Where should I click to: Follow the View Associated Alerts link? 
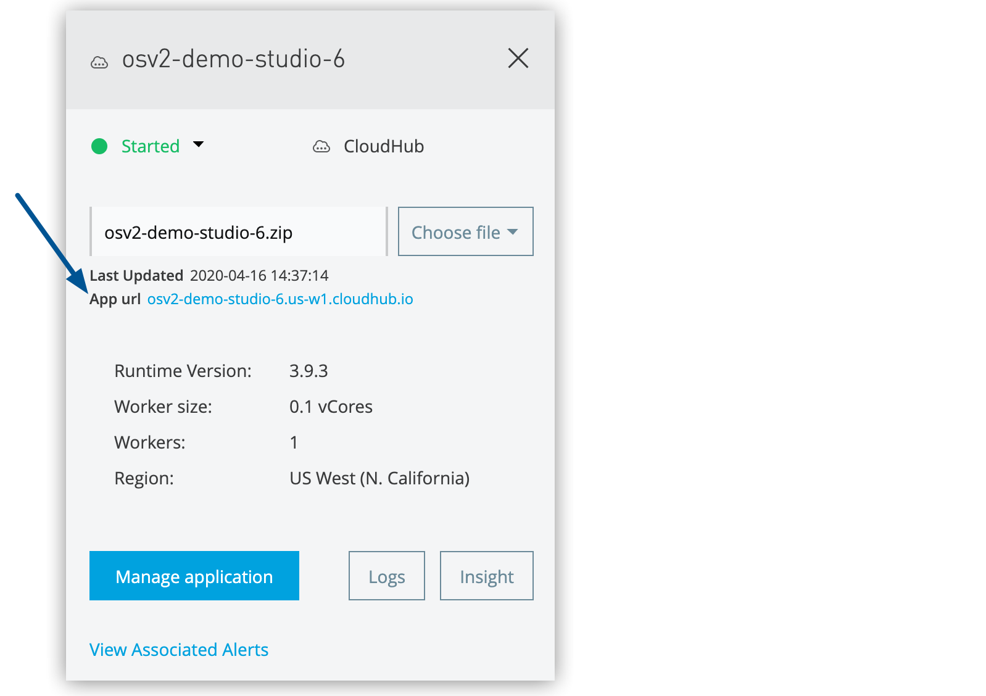(x=179, y=650)
